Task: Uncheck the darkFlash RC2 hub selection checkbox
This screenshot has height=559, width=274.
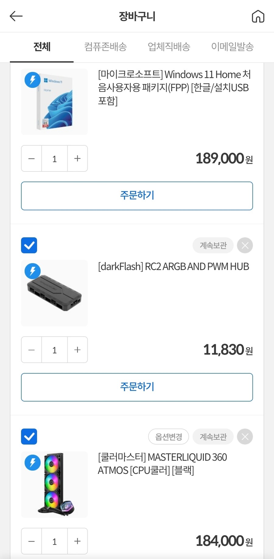Action: pyautogui.click(x=29, y=245)
